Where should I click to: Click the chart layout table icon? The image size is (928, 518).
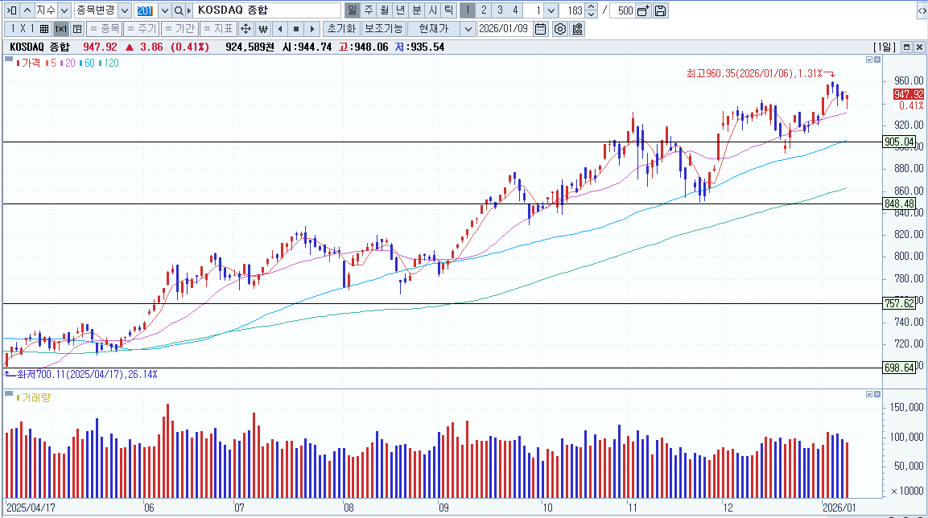point(77,28)
